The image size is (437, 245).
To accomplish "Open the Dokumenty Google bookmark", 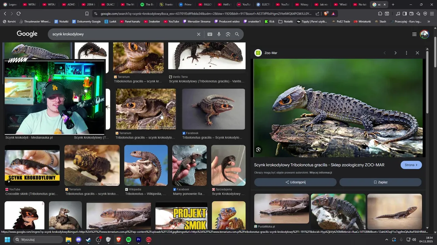I will [x=86, y=21].
